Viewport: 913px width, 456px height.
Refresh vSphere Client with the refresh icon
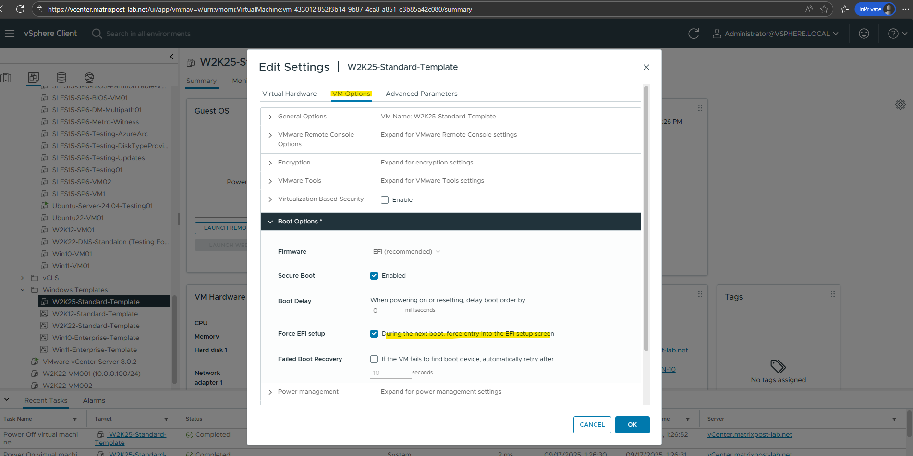point(694,34)
